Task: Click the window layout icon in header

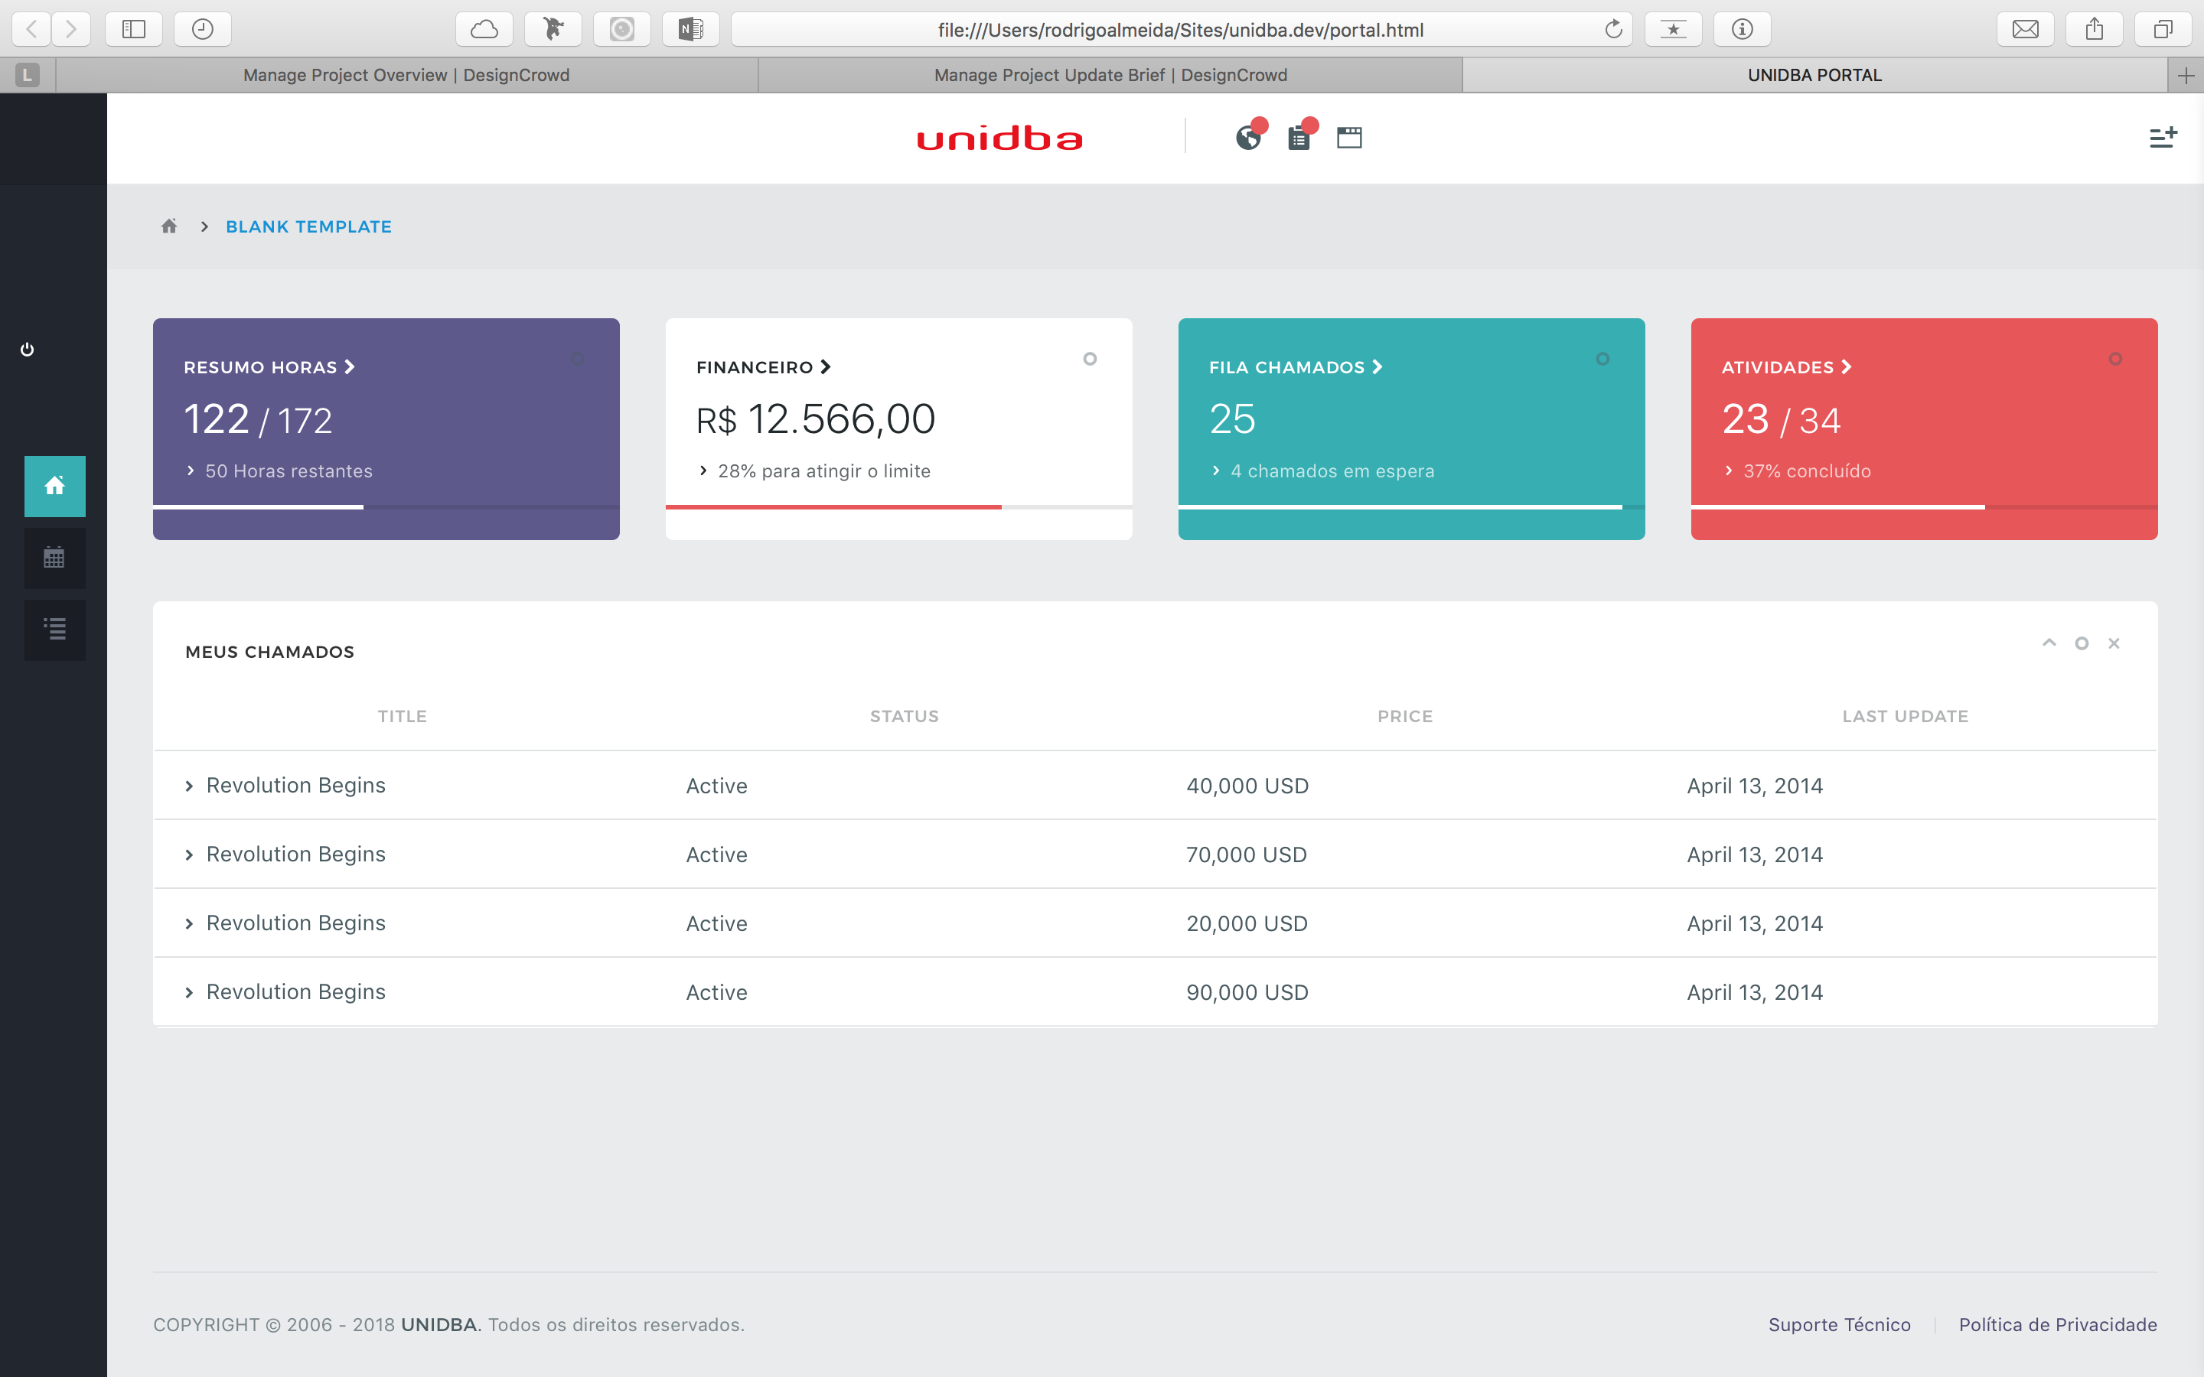Action: (x=1349, y=138)
